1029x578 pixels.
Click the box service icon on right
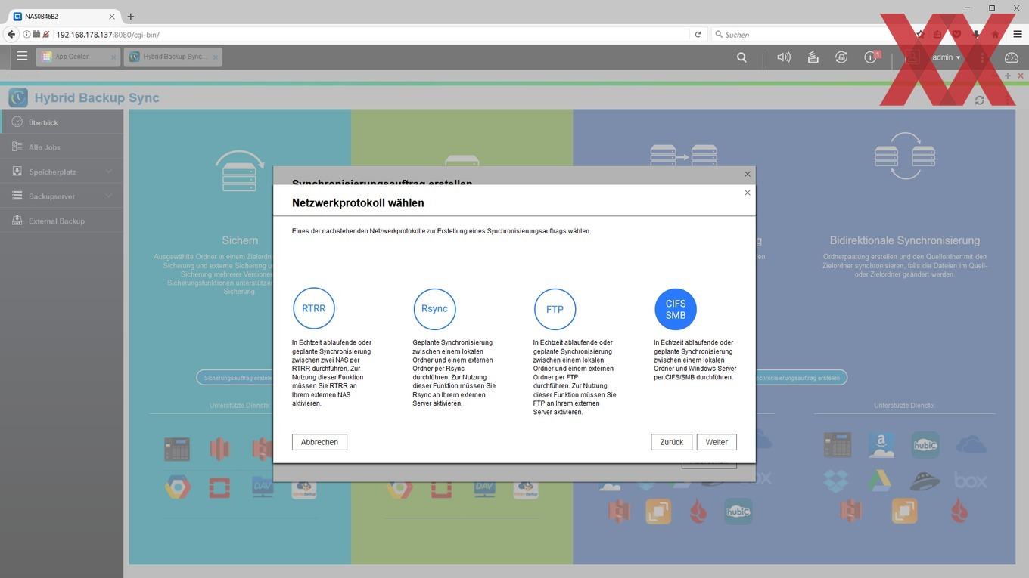click(971, 480)
